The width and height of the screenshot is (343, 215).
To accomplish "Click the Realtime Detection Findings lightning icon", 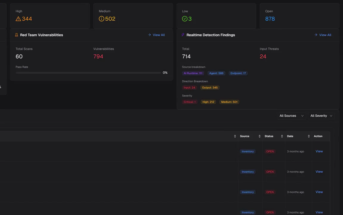I will [183, 35].
